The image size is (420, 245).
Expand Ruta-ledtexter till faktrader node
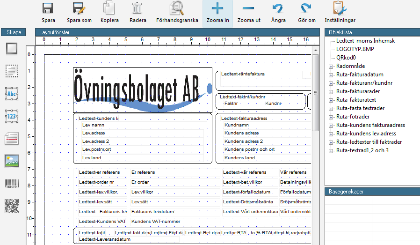[331, 142]
